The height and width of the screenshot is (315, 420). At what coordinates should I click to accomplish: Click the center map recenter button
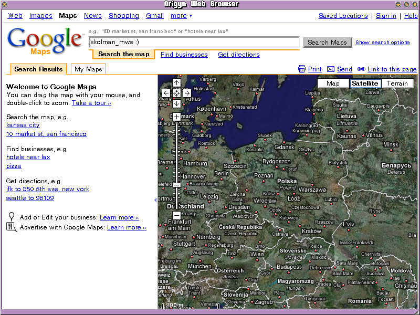(x=176, y=93)
